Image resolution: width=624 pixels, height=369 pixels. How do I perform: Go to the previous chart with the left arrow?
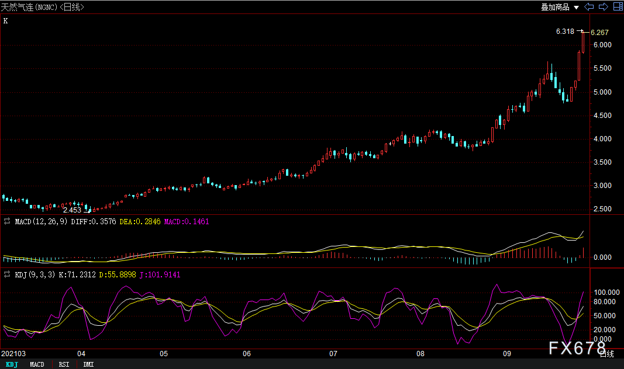pyautogui.click(x=589, y=7)
